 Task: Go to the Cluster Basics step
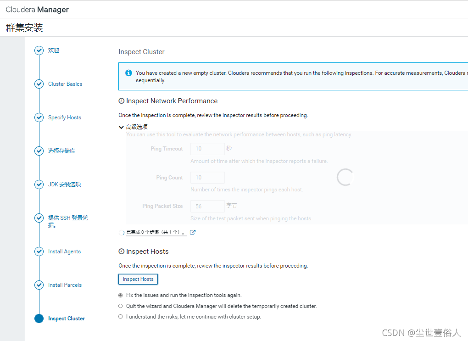click(65, 84)
